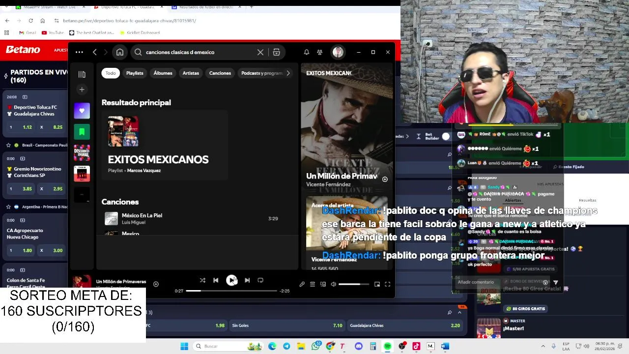Click the play/pause button
Viewport: 629px width, 354px height.
tap(231, 280)
